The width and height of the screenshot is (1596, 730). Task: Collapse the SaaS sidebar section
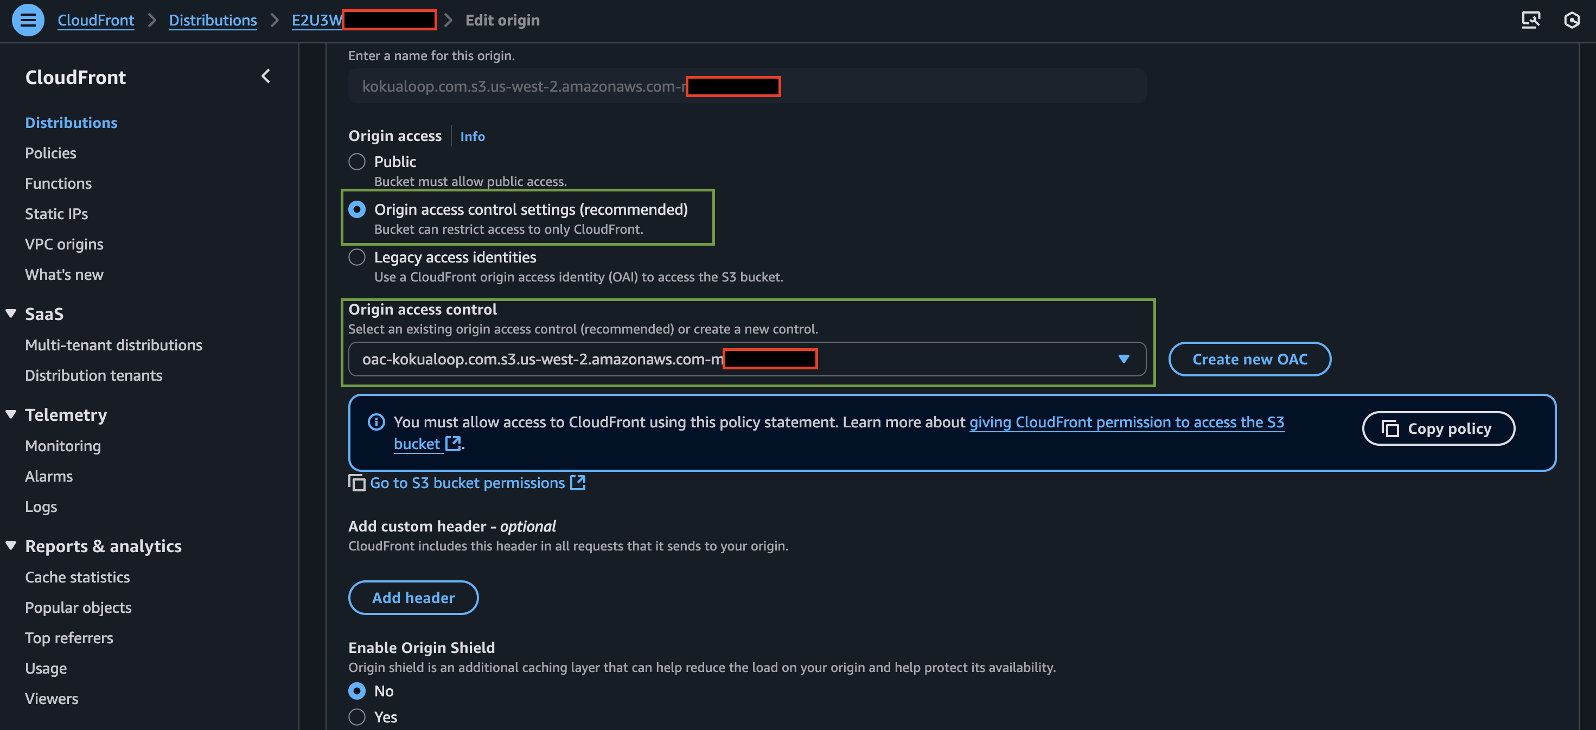click(x=11, y=313)
